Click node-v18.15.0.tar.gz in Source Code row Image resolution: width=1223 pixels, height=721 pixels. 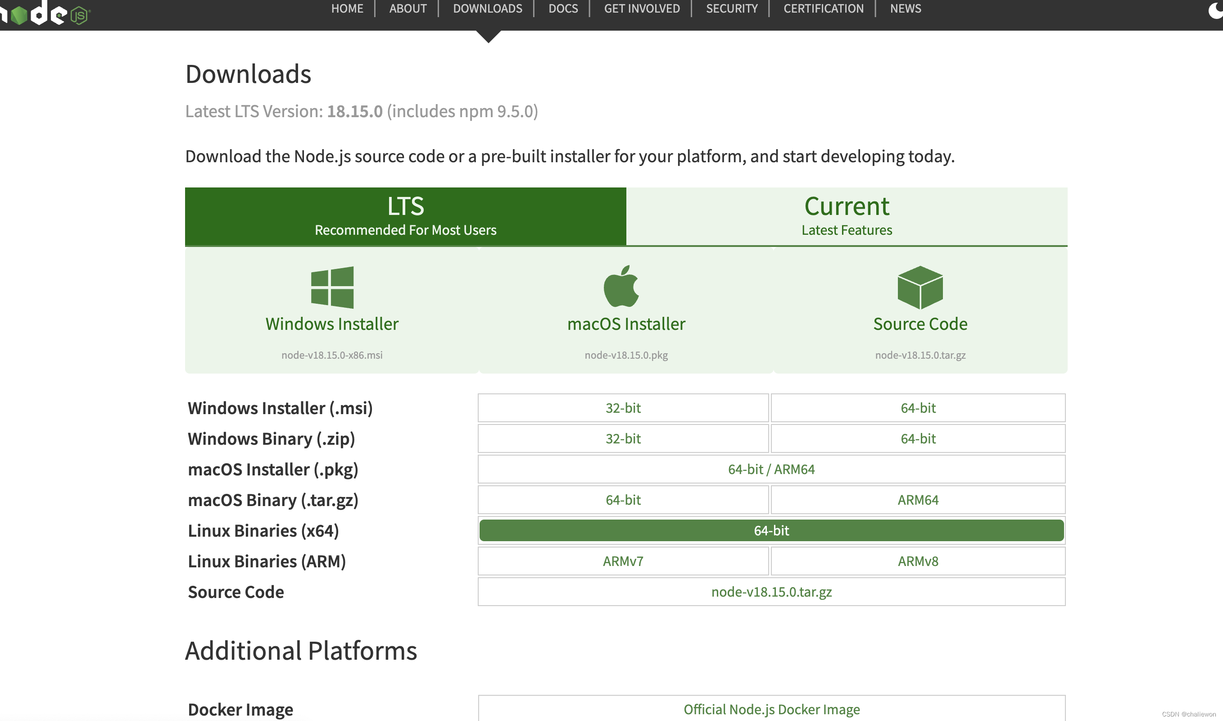(771, 591)
